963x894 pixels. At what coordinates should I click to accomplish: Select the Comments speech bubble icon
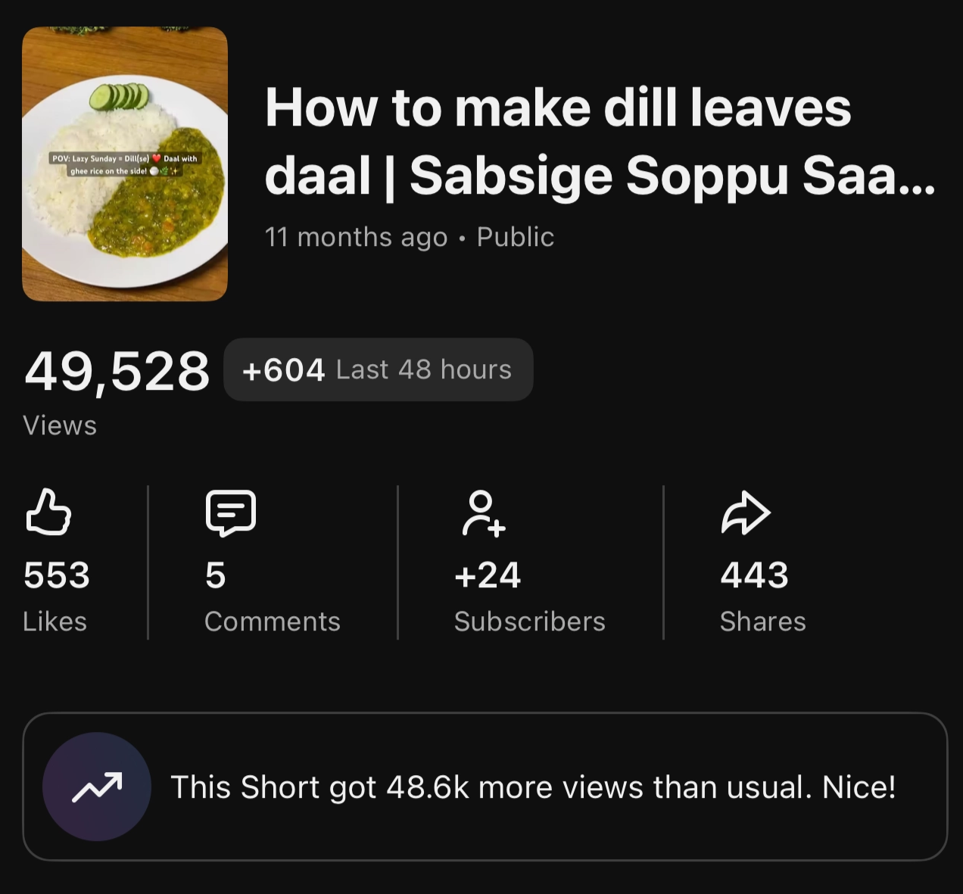pyautogui.click(x=231, y=513)
